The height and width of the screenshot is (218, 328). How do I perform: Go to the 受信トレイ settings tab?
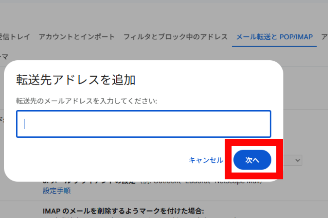[x=15, y=37]
